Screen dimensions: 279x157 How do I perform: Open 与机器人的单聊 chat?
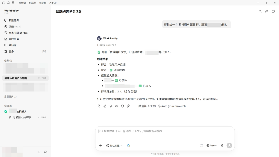[x=25, y=117]
